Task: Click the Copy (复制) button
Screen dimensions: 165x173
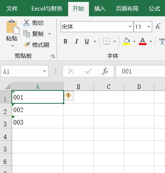Action: [33, 34]
